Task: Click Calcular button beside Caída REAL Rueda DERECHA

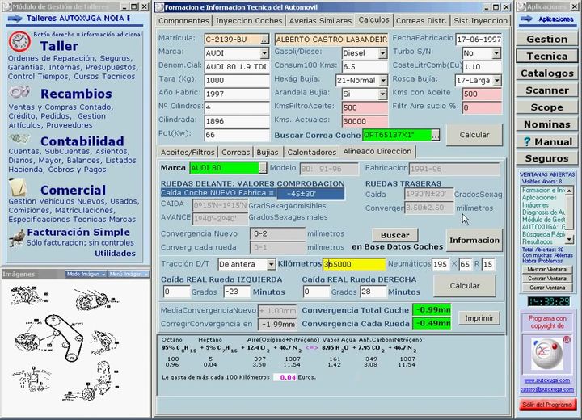Action: [x=465, y=286]
